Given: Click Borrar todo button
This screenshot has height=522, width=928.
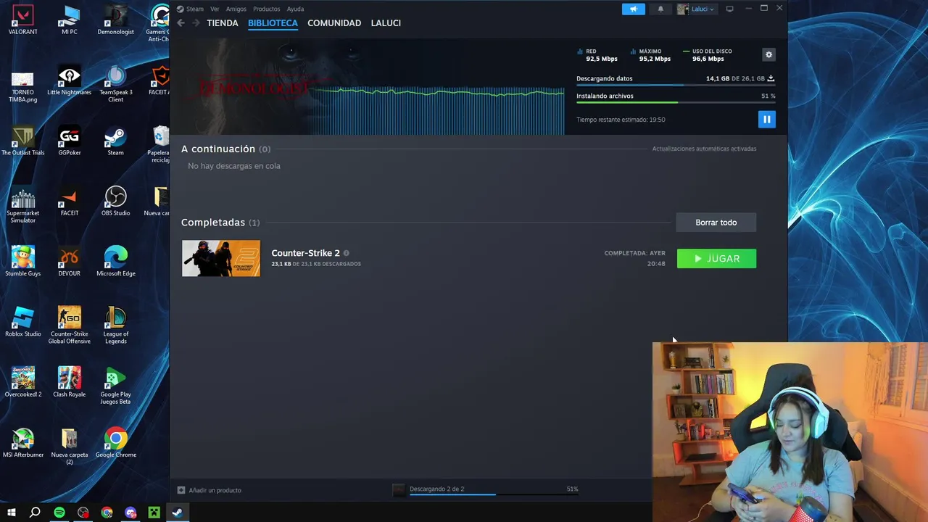Looking at the screenshot, I should click(716, 223).
